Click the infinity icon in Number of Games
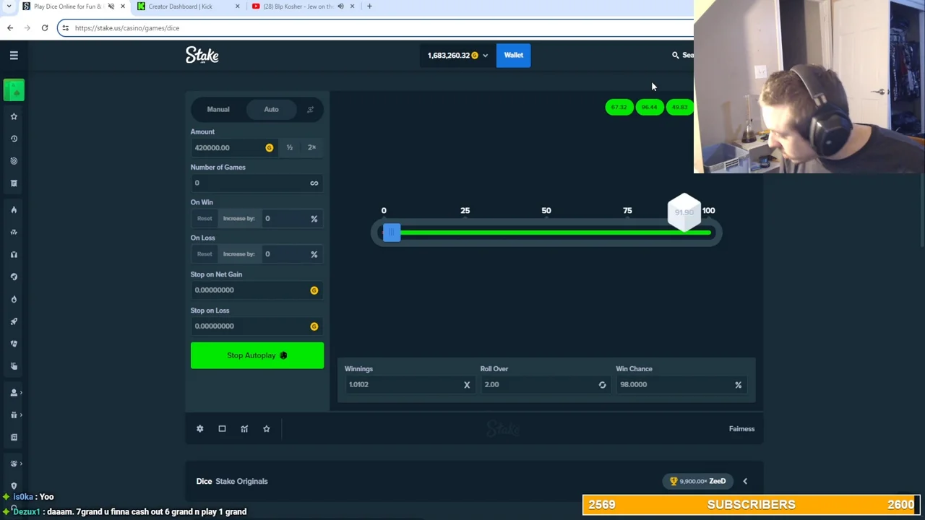This screenshot has width=925, height=520. 314,183
